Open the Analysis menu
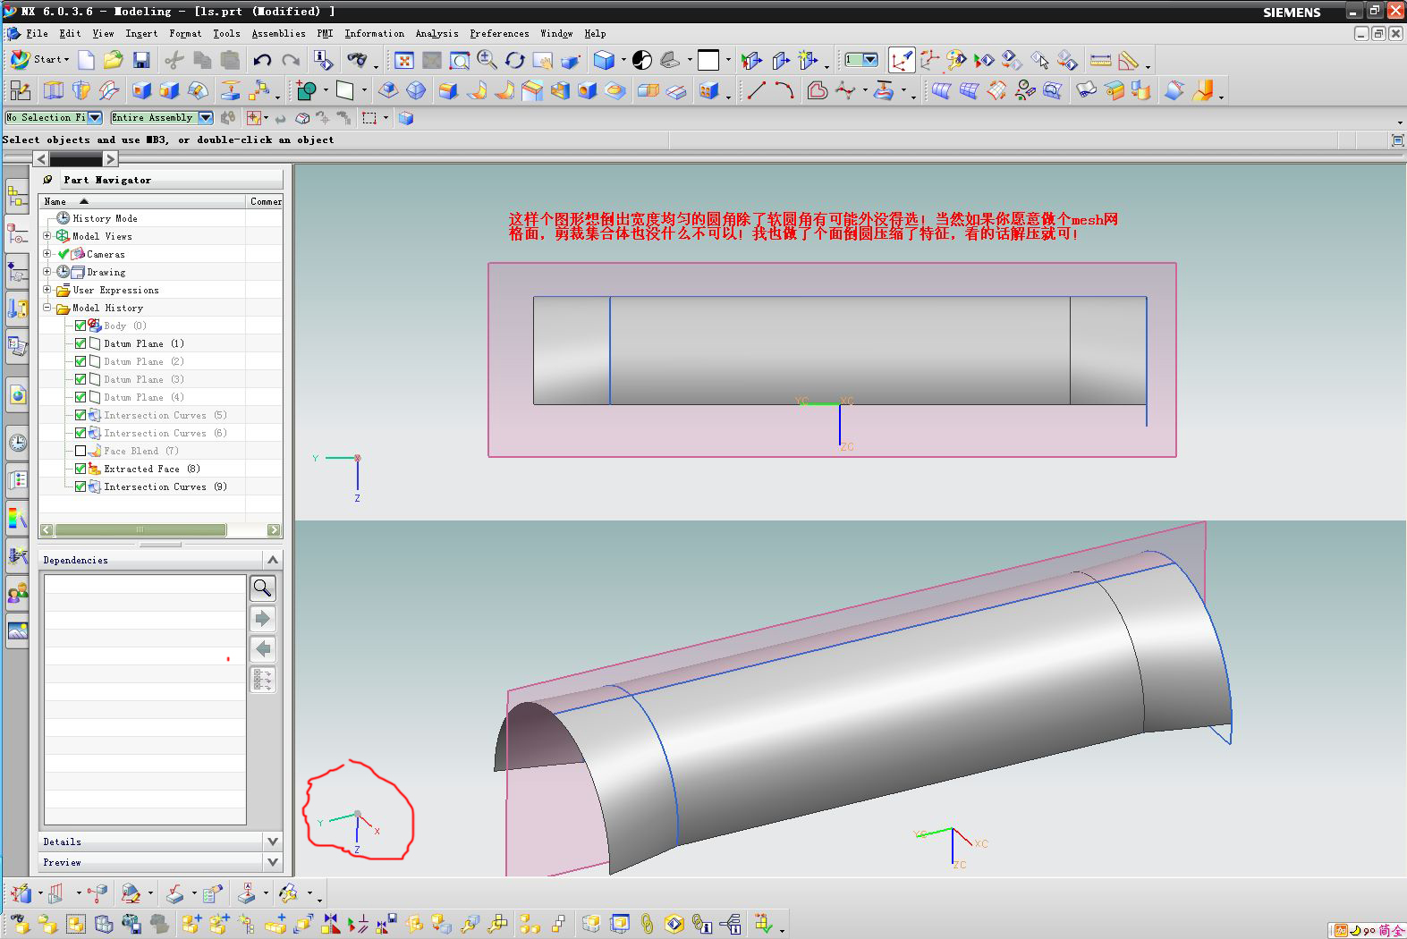Image resolution: width=1407 pixels, height=939 pixels. tap(437, 33)
